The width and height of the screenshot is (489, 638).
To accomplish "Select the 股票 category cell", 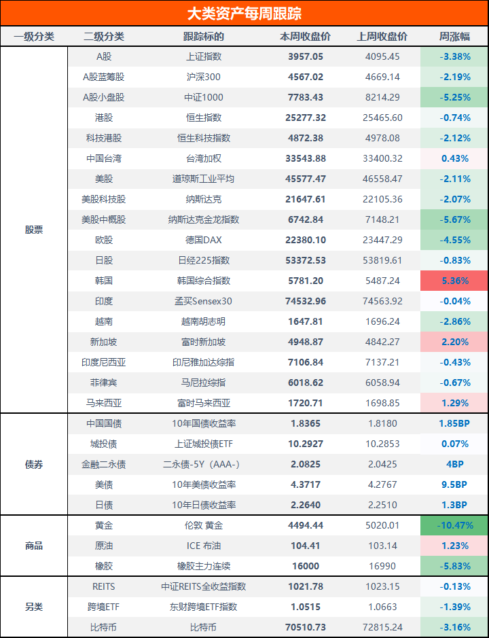I will [34, 230].
